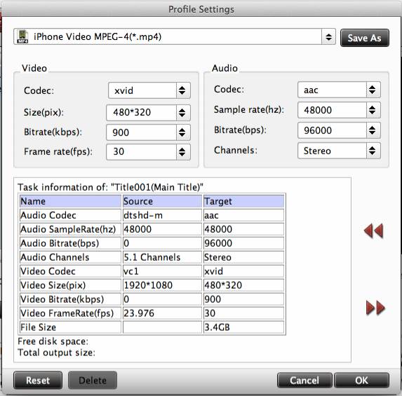The width and height of the screenshot is (402, 396).
Task: Select the Video Bitrate(kbps) row name
Action: [70, 299]
